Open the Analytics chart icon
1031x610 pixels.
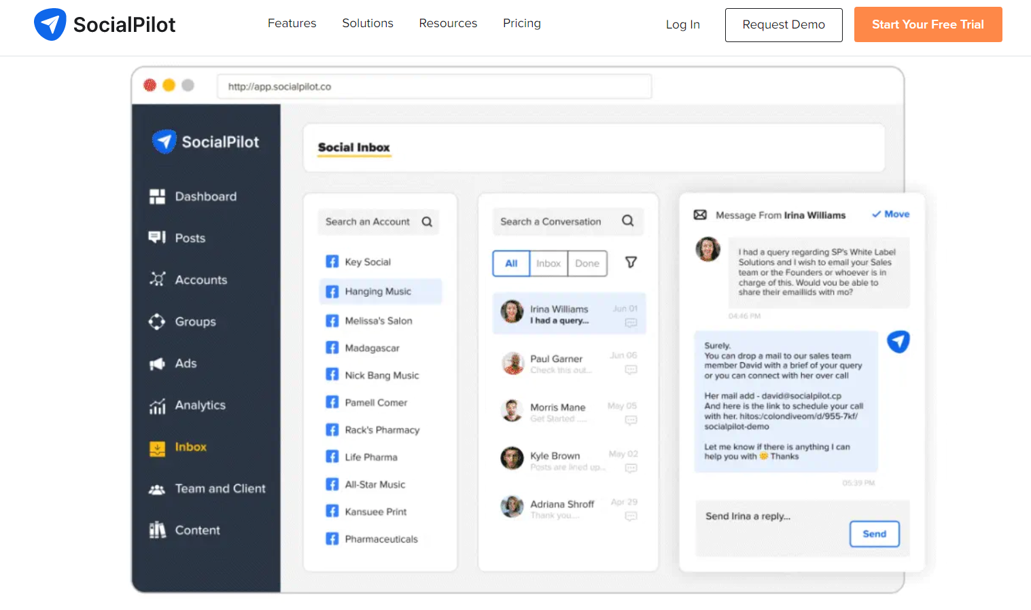click(157, 406)
